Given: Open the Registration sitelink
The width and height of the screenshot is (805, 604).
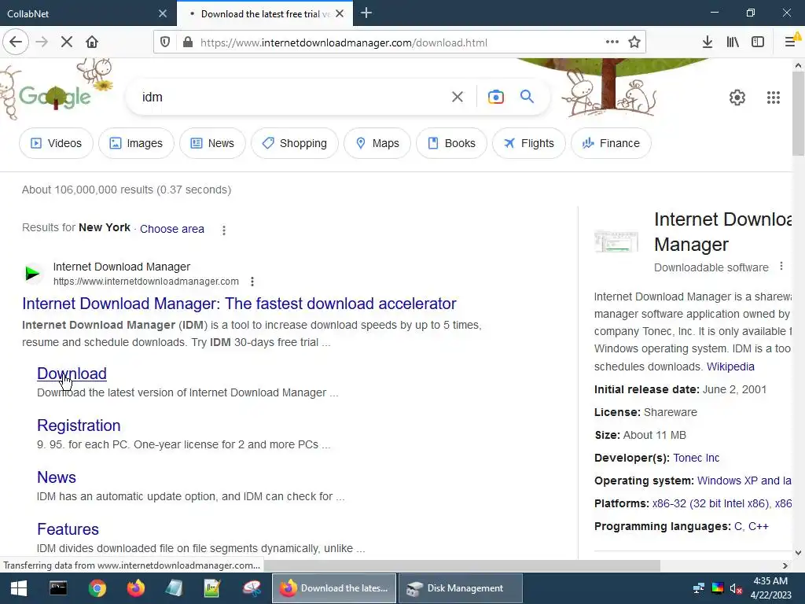Looking at the screenshot, I should pyautogui.click(x=79, y=425).
